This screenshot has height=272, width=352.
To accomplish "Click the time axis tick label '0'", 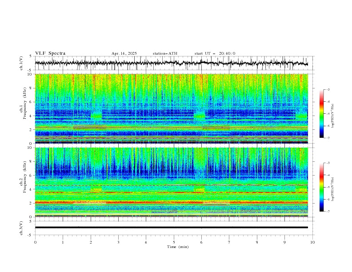I will point(35,242).
